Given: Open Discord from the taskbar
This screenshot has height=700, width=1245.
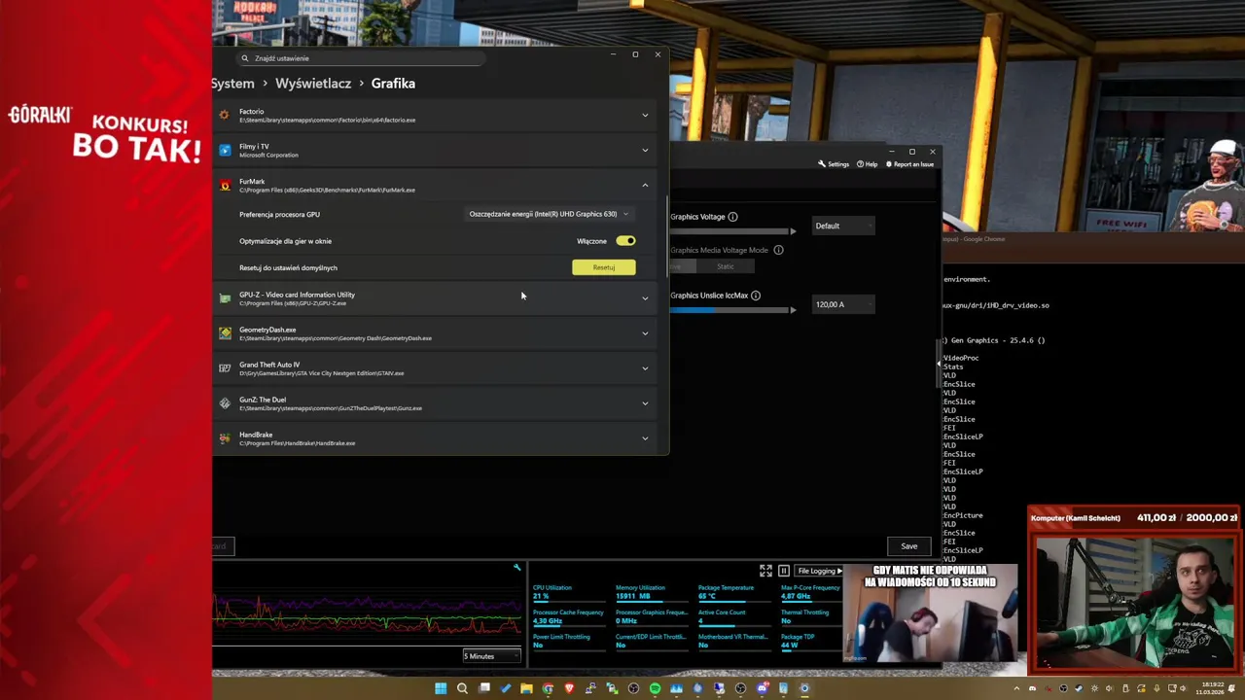Looking at the screenshot, I should pyautogui.click(x=762, y=688).
